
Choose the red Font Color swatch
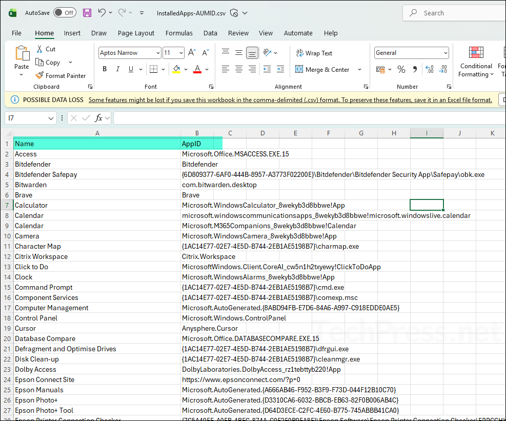tap(197, 72)
